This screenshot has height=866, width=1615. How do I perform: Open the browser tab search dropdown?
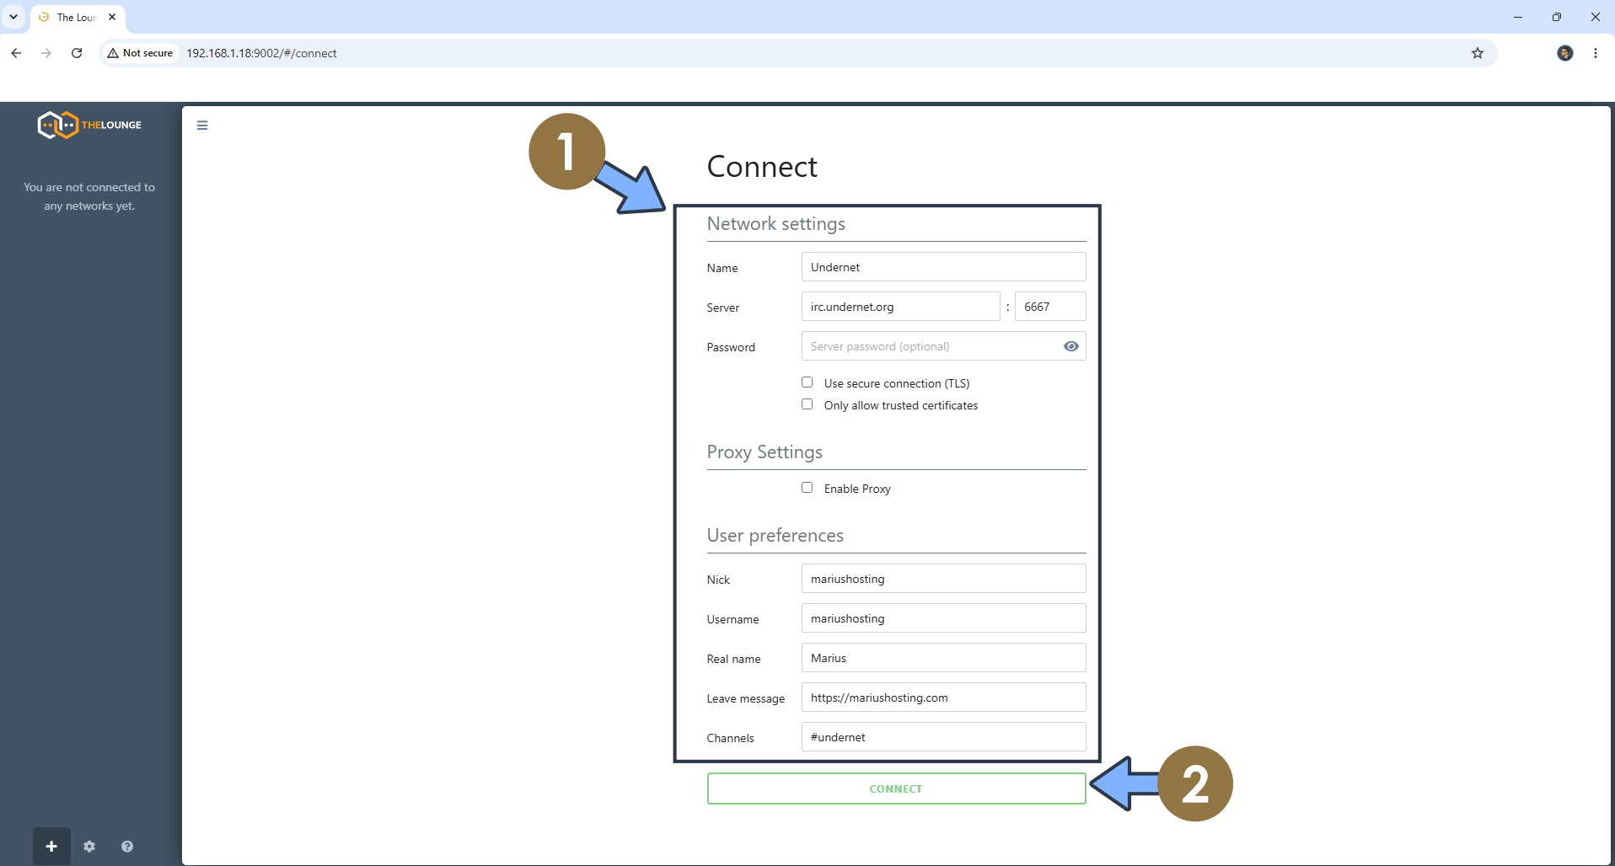[x=13, y=17]
